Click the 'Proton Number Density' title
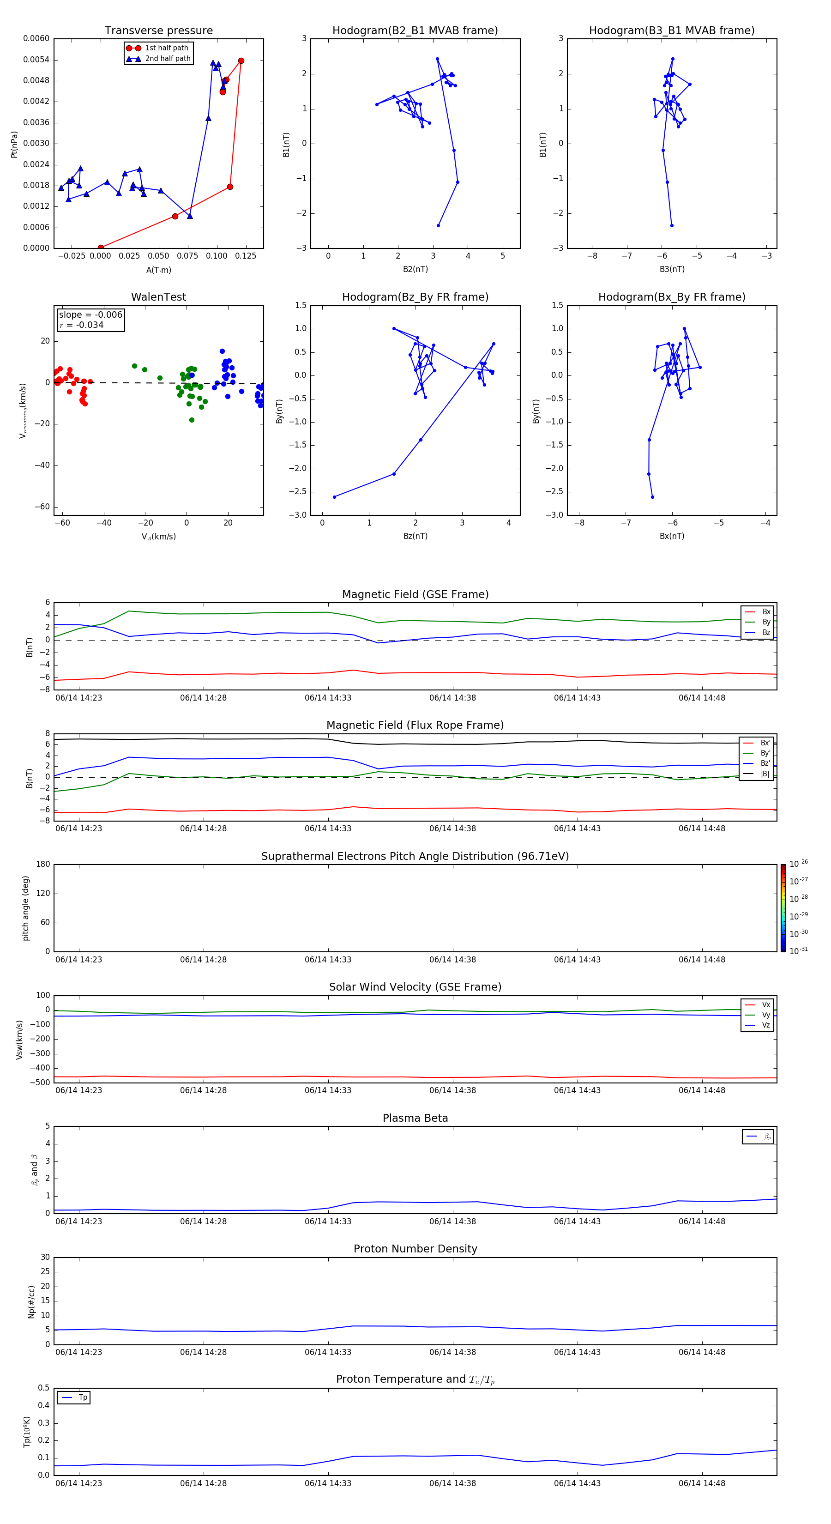Screen dimensions: 831x1524 click(415, 1249)
